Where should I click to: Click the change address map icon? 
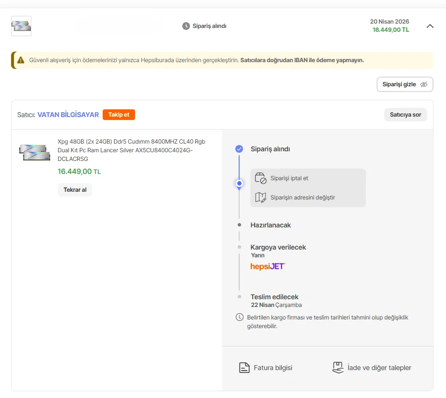(x=260, y=198)
